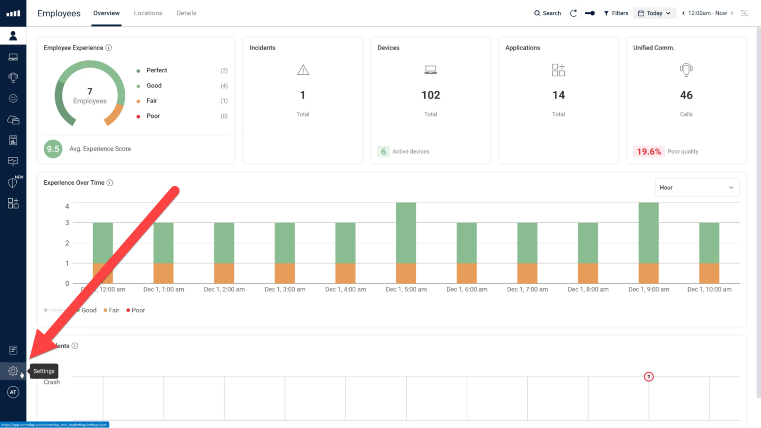Open Settings via the gear icon
761x428 pixels.
(13, 371)
